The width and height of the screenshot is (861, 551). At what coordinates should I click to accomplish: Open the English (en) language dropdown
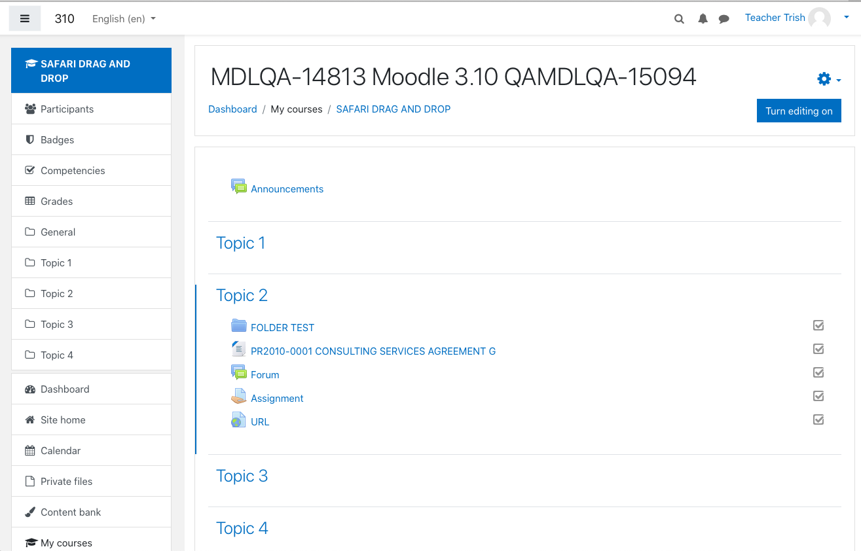[x=124, y=18]
